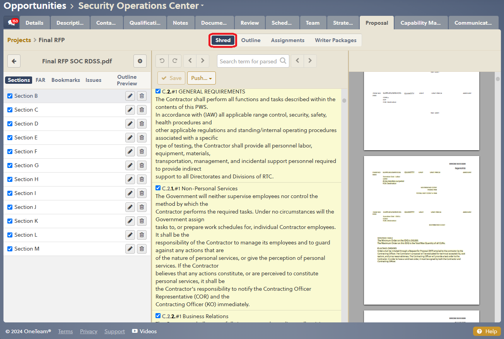
Task: Delete Section J with trash icon
Action: [142, 207]
